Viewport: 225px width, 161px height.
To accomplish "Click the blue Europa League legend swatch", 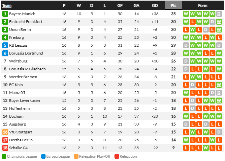I will pos(43,156).
